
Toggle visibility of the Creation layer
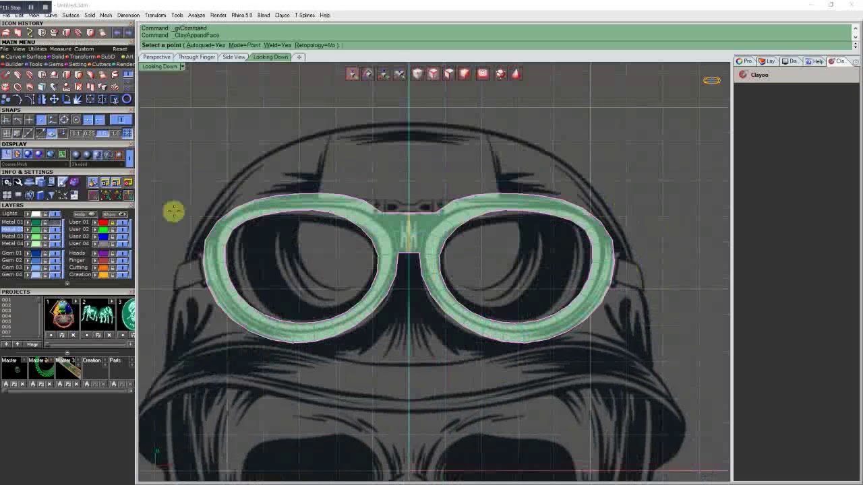(123, 275)
